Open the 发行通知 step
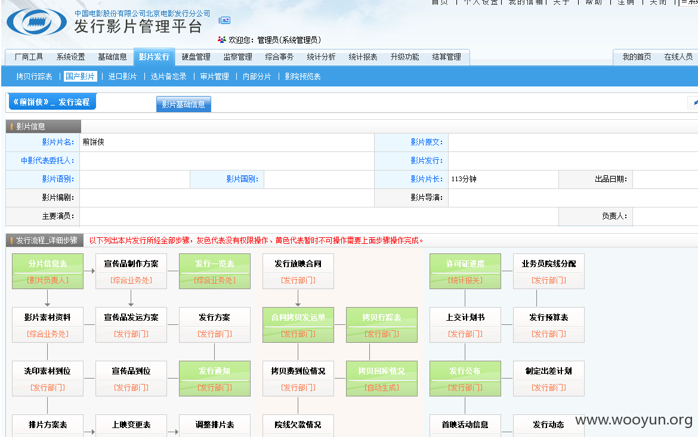The height and width of the screenshot is (437, 698). click(x=215, y=379)
